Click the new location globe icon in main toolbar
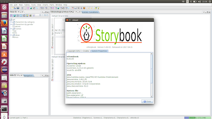212x119 pixels. tap(31, 8)
